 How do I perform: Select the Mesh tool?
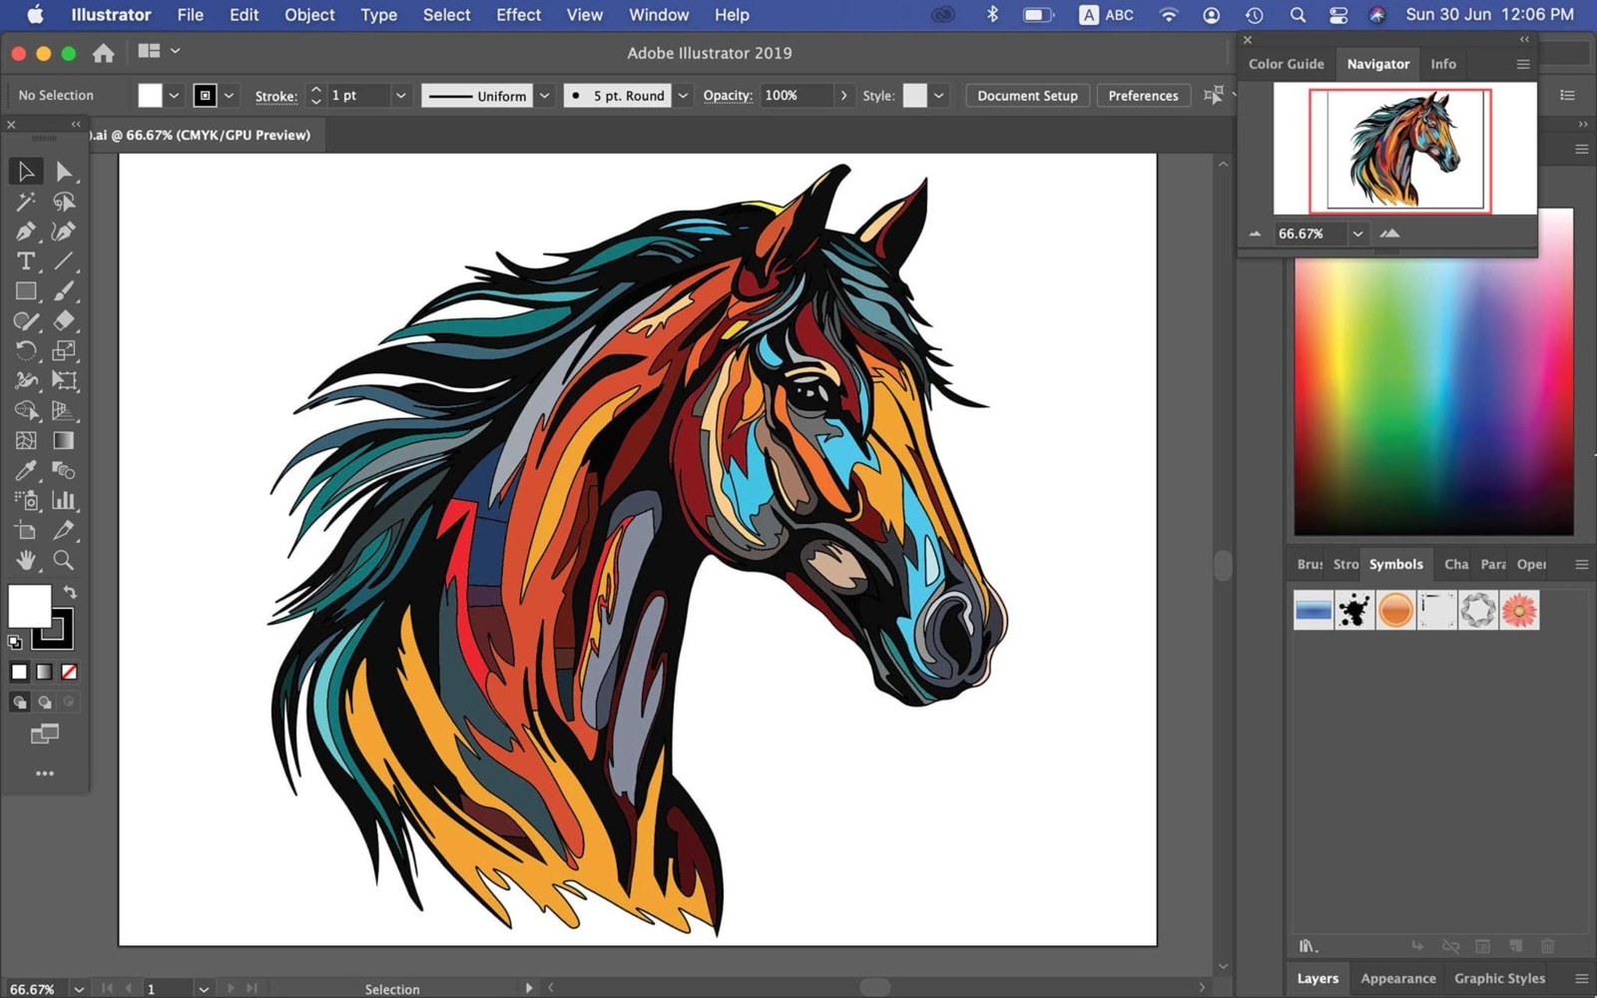(x=26, y=441)
